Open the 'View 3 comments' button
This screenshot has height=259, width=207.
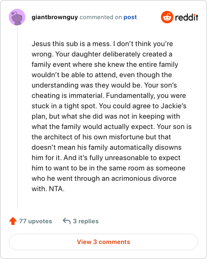coord(103,242)
